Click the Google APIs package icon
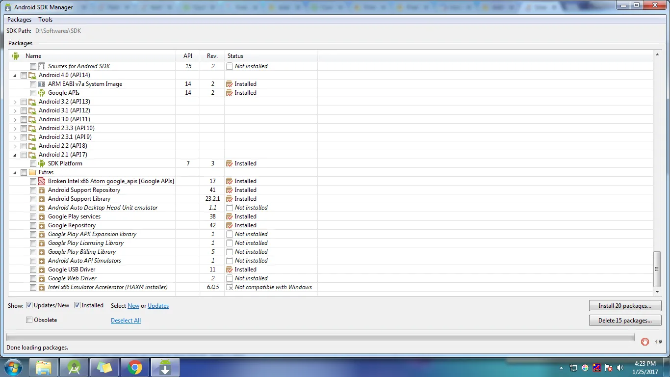Image resolution: width=670 pixels, height=377 pixels. (42, 93)
